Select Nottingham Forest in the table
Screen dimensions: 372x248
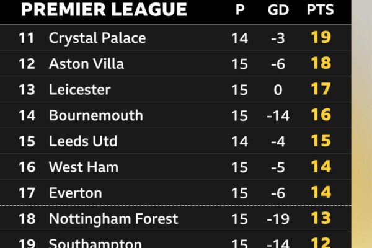pyautogui.click(x=113, y=219)
